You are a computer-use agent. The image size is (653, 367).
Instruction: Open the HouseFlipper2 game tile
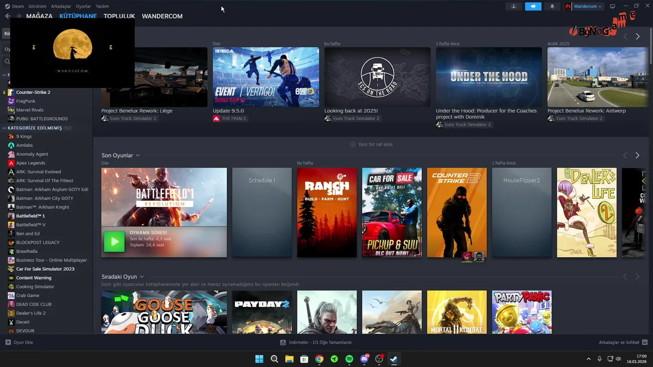(521, 213)
